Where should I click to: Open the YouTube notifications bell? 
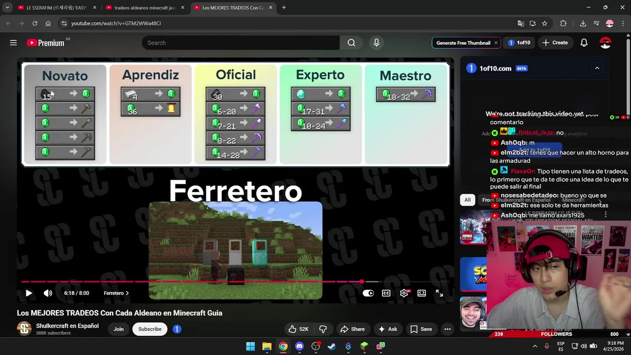pyautogui.click(x=584, y=43)
